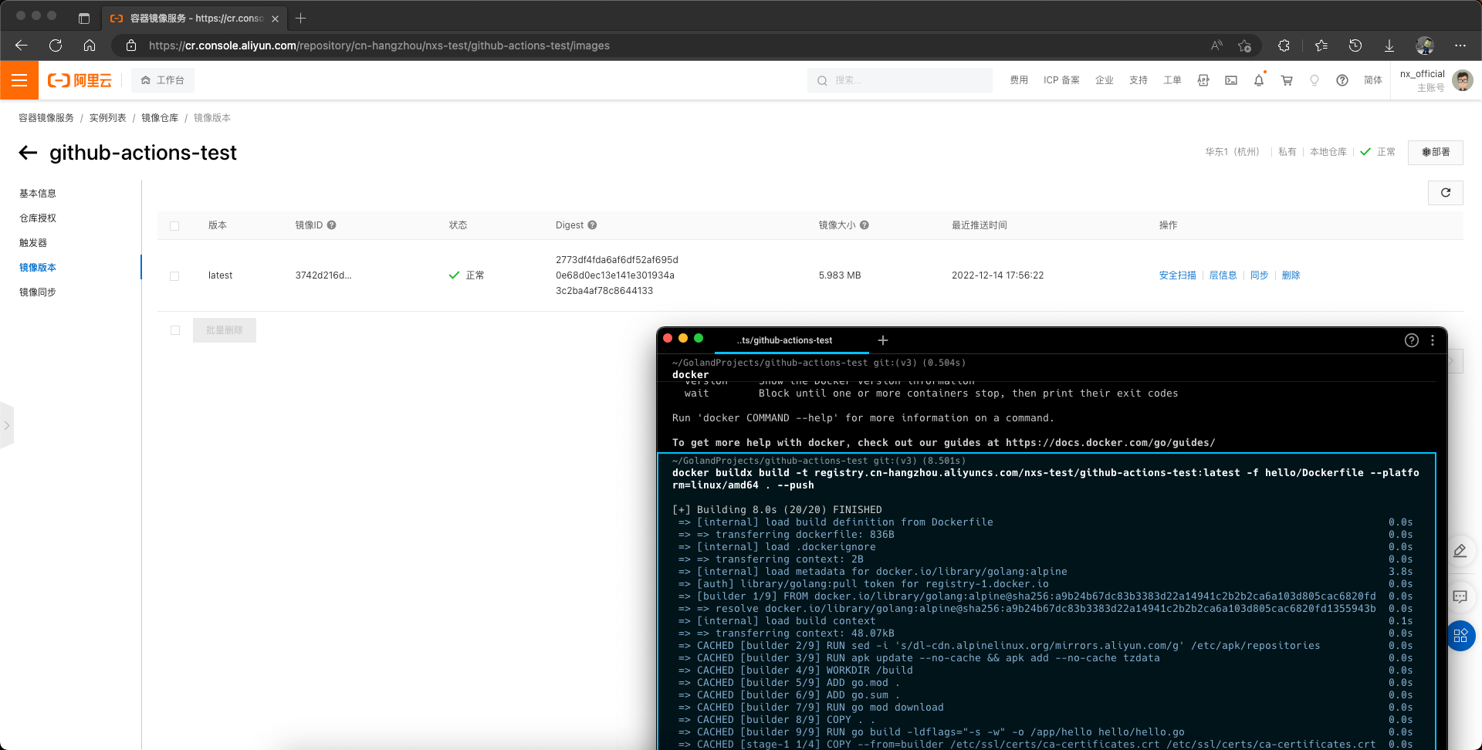The width and height of the screenshot is (1482, 750).
Task: Go back with arrow beside github-actions-test
Action: 29,153
